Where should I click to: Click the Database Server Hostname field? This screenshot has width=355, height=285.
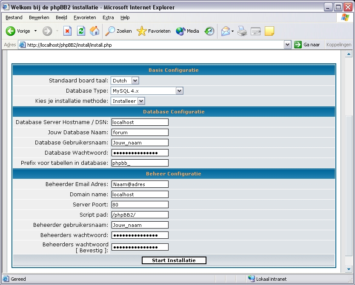pyautogui.click(x=140, y=122)
